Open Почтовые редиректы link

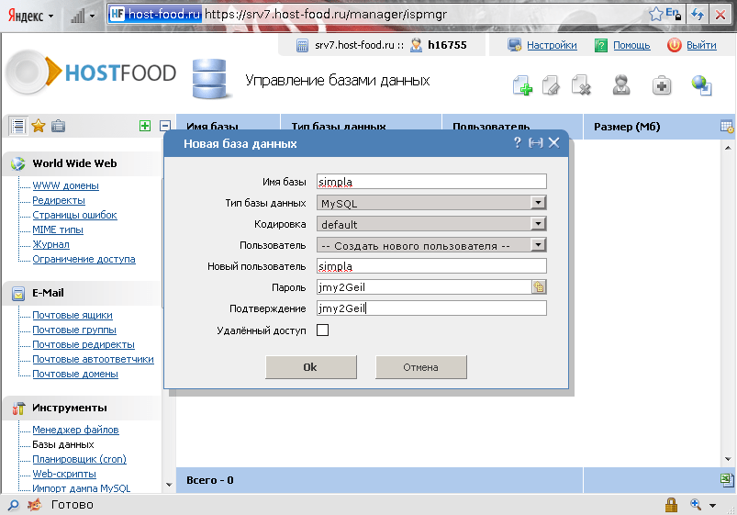coord(84,344)
